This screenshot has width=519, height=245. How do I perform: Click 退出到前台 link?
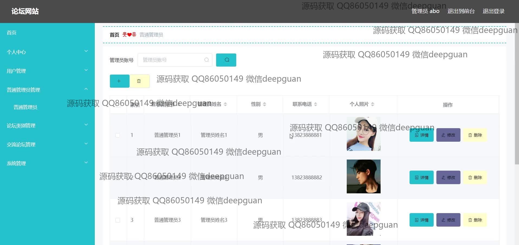[461, 11]
